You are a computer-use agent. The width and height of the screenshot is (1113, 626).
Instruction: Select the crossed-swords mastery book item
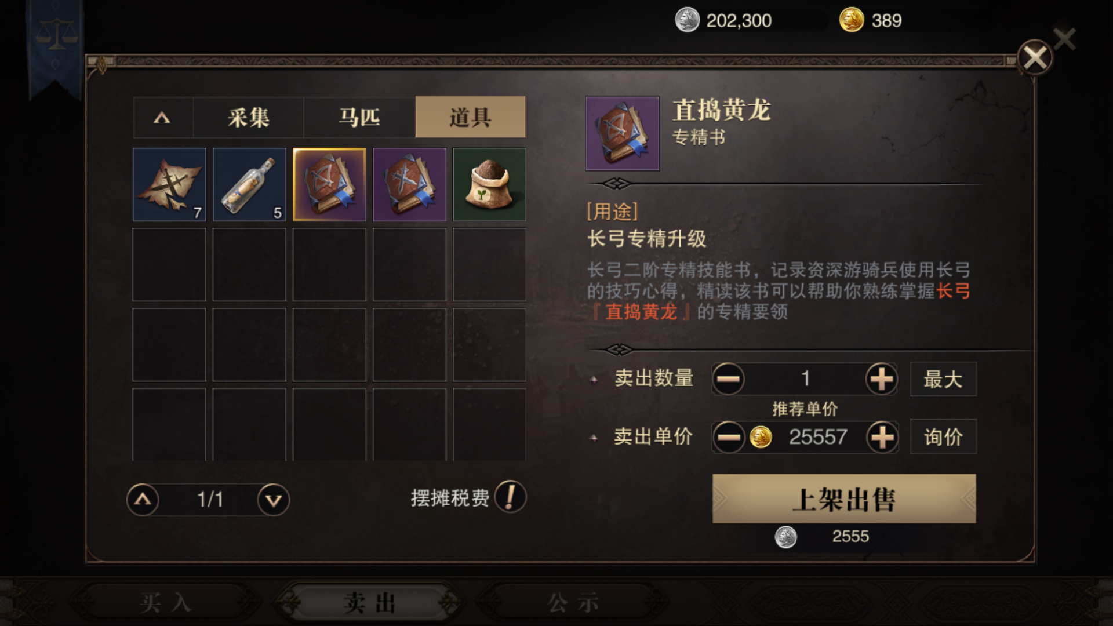pos(409,184)
